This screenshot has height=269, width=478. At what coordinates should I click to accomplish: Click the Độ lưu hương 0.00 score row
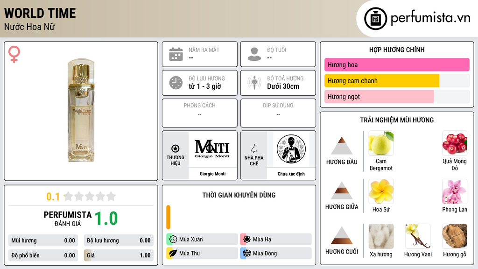(119, 241)
